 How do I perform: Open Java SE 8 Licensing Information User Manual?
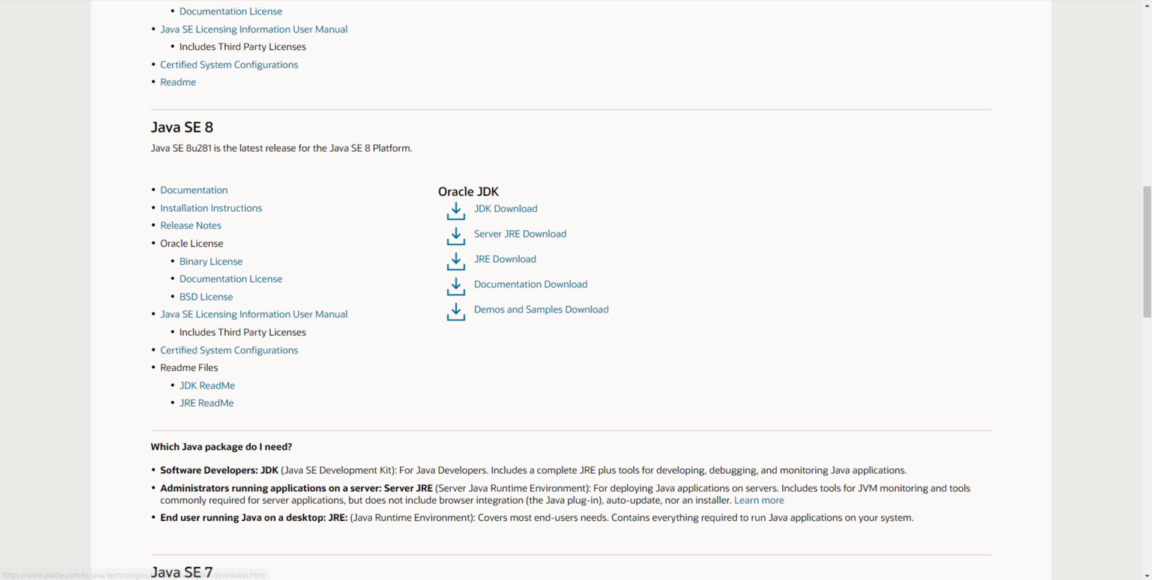tap(253, 314)
